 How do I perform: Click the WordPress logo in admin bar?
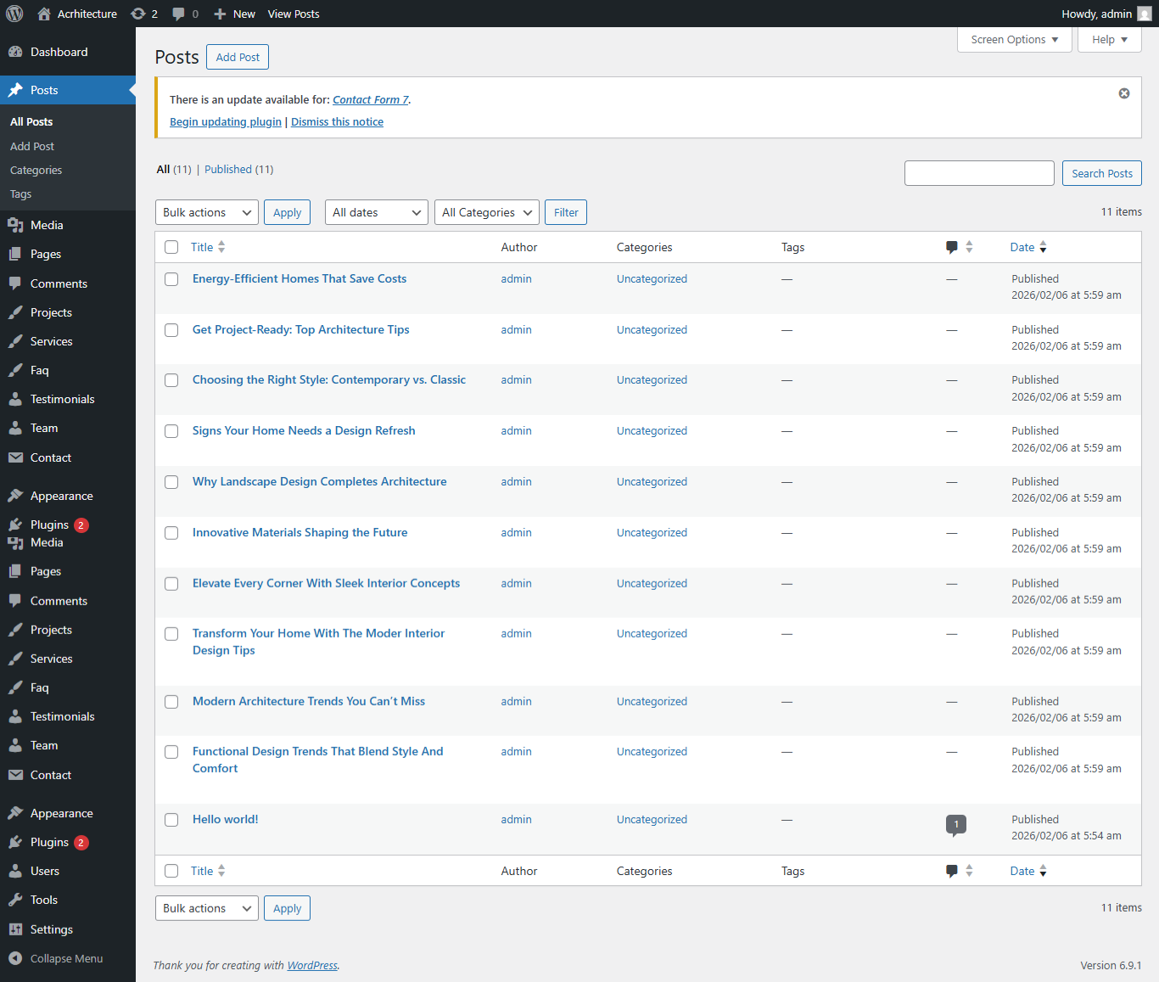tap(14, 14)
